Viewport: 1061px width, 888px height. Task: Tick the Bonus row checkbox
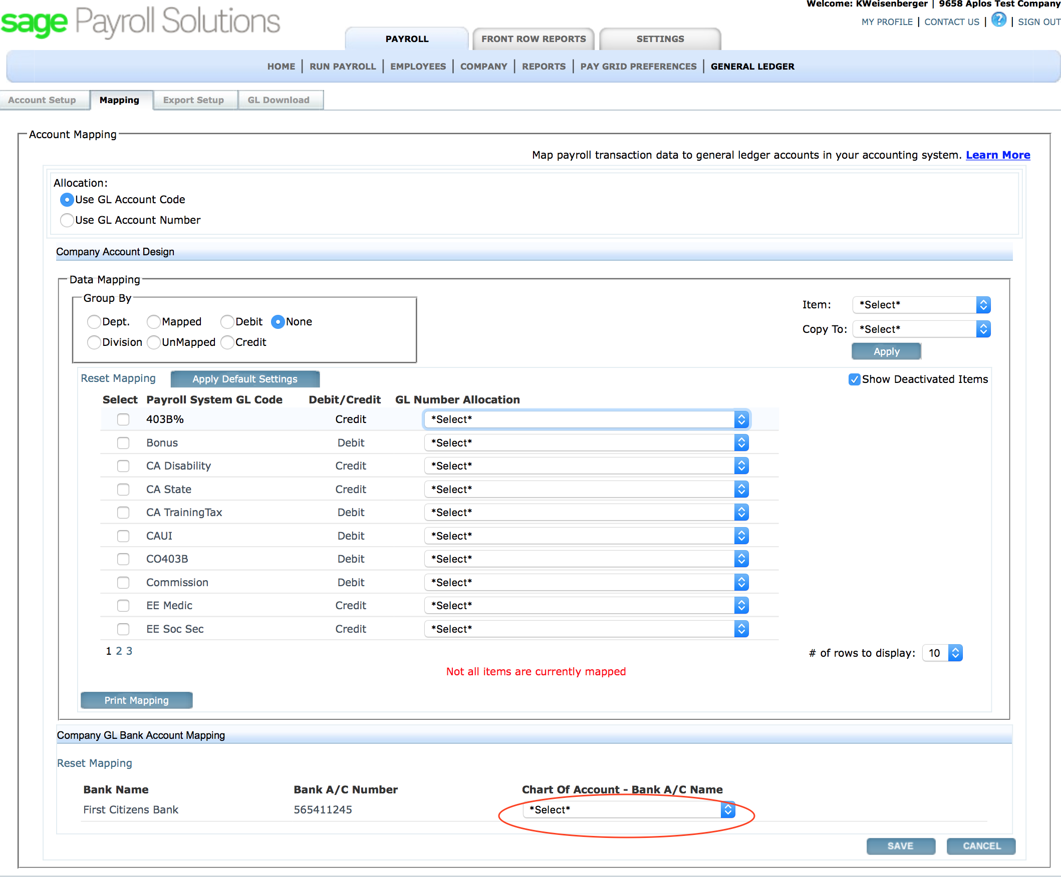(123, 443)
